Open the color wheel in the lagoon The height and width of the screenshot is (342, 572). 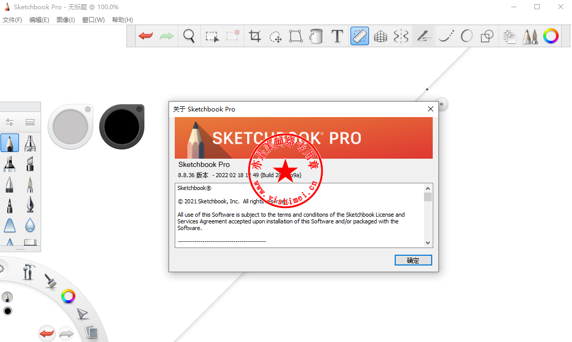tap(68, 296)
